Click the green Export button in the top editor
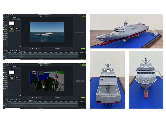This screenshot has height=123, width=166. [x=84, y=16]
